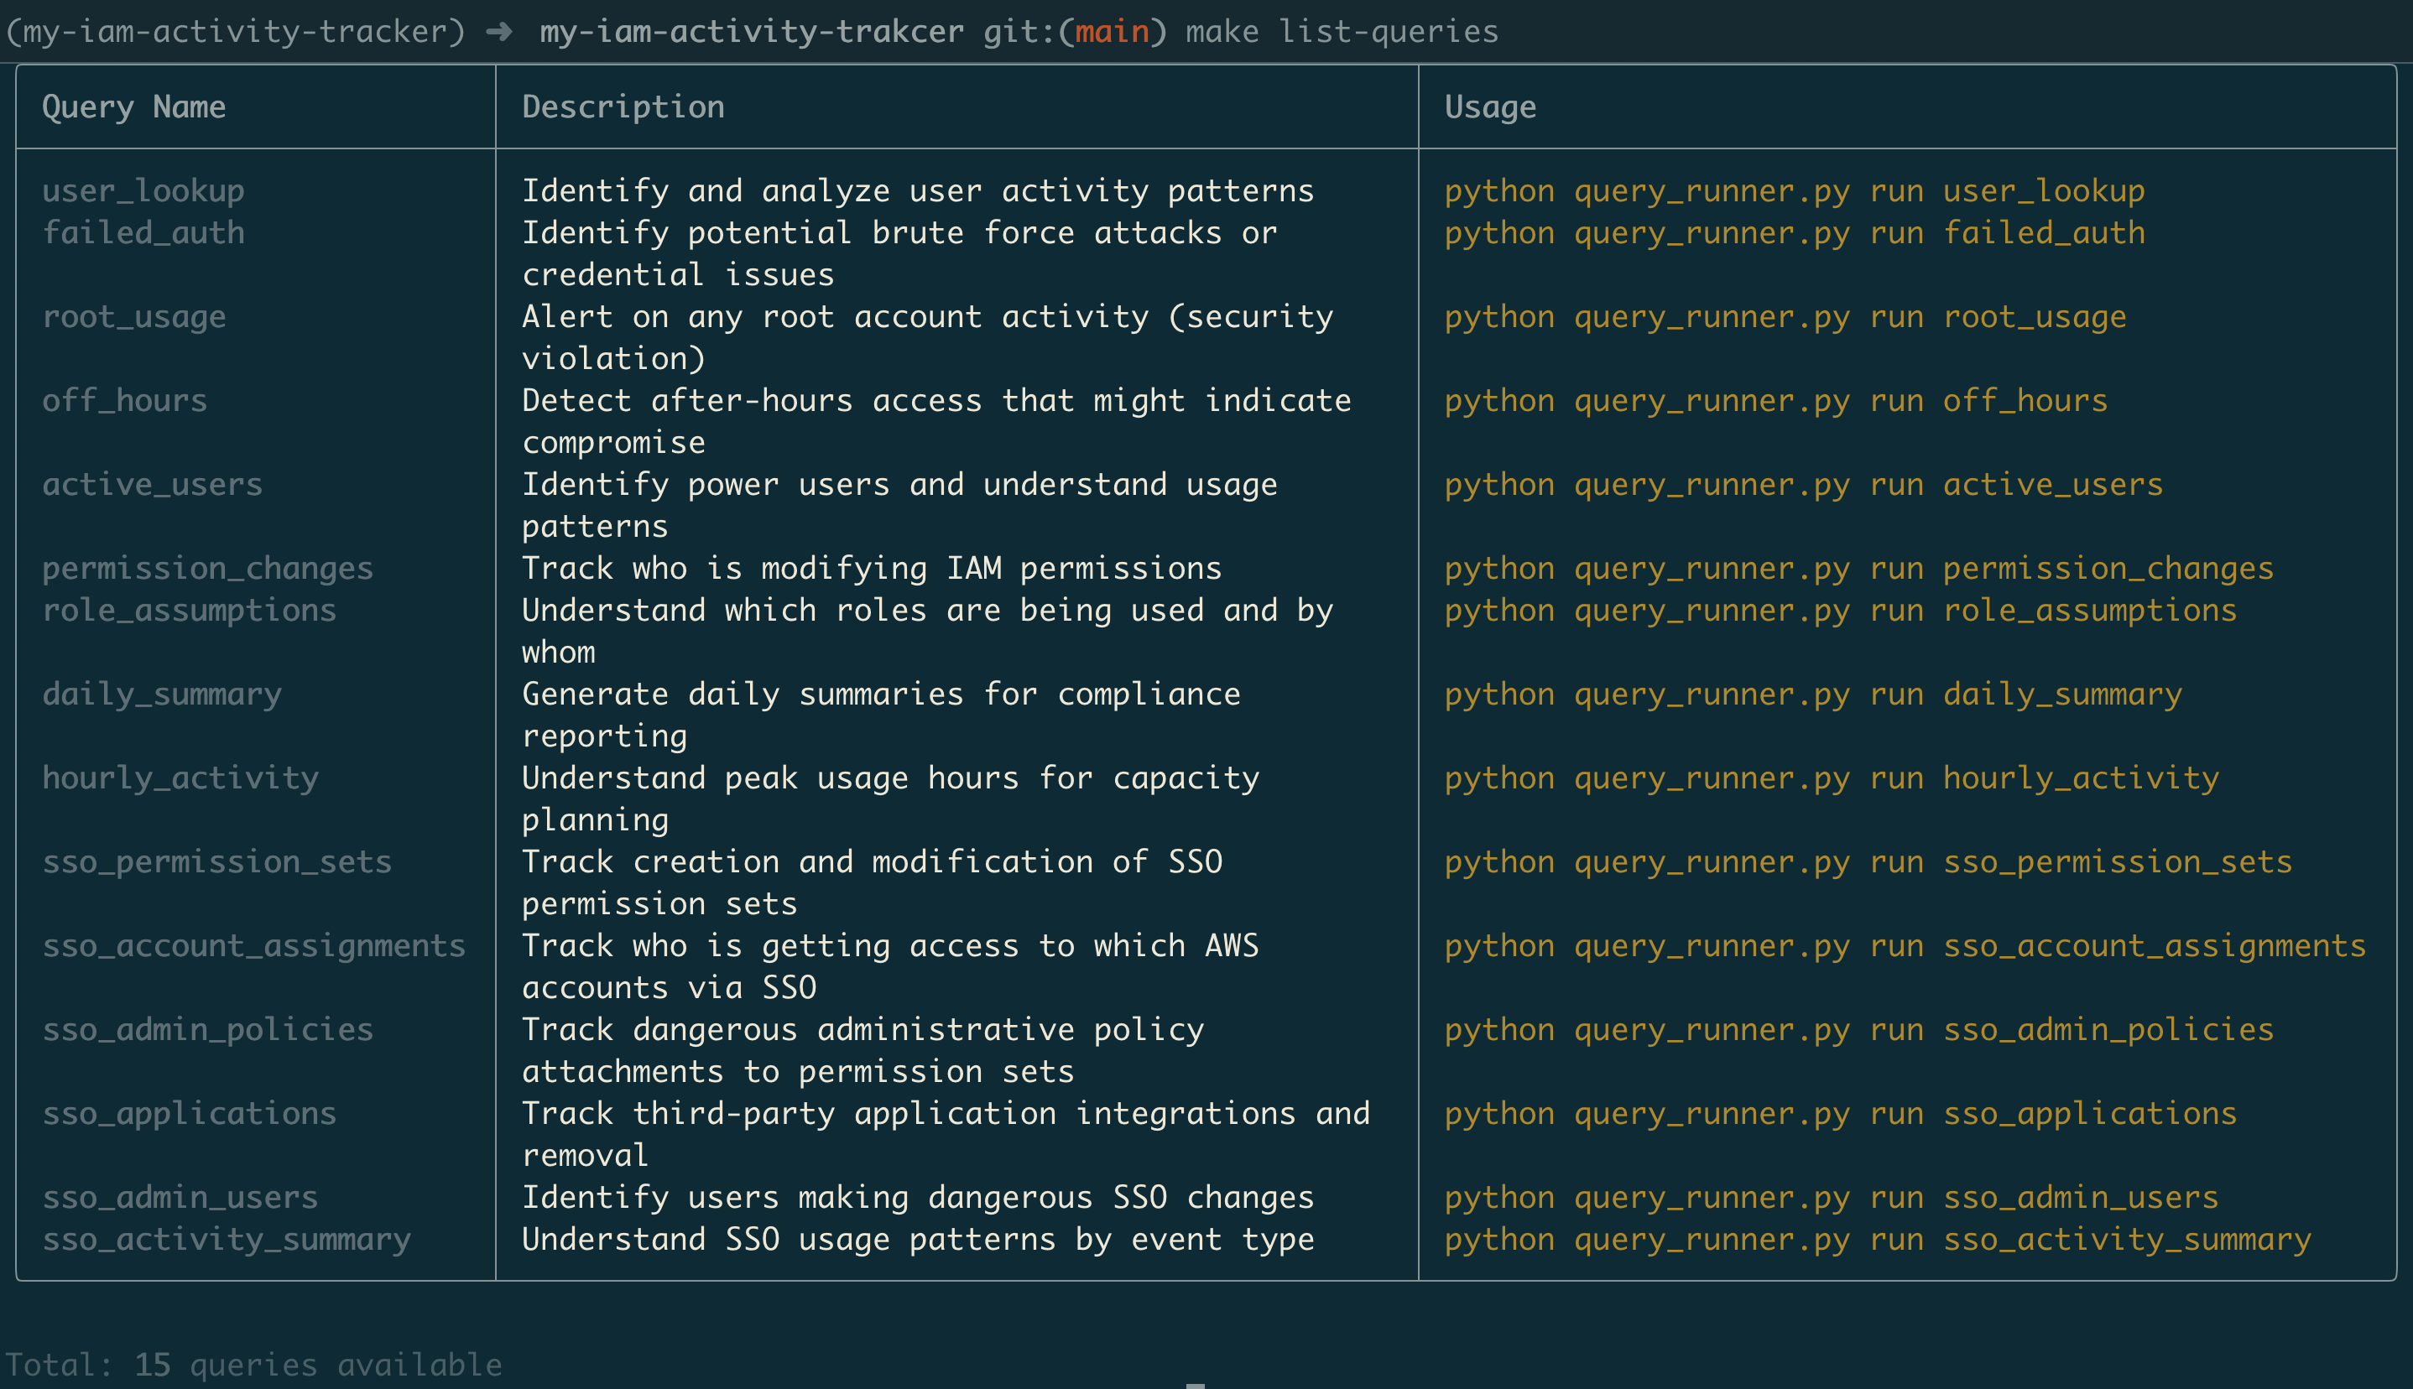Select the role_assumptions query name
The image size is (2413, 1389).
(x=189, y=611)
